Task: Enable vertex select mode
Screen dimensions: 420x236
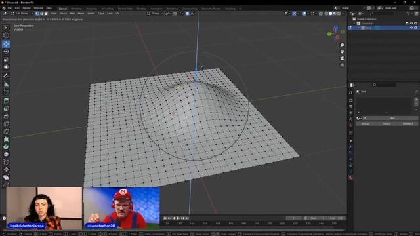Action: [38, 13]
